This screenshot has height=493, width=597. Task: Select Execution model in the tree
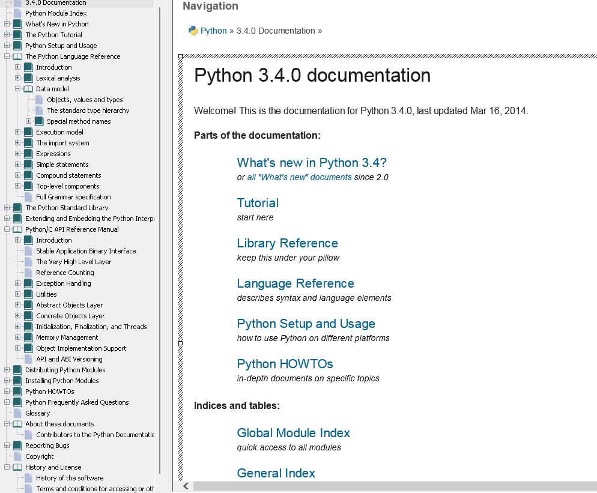[60, 132]
